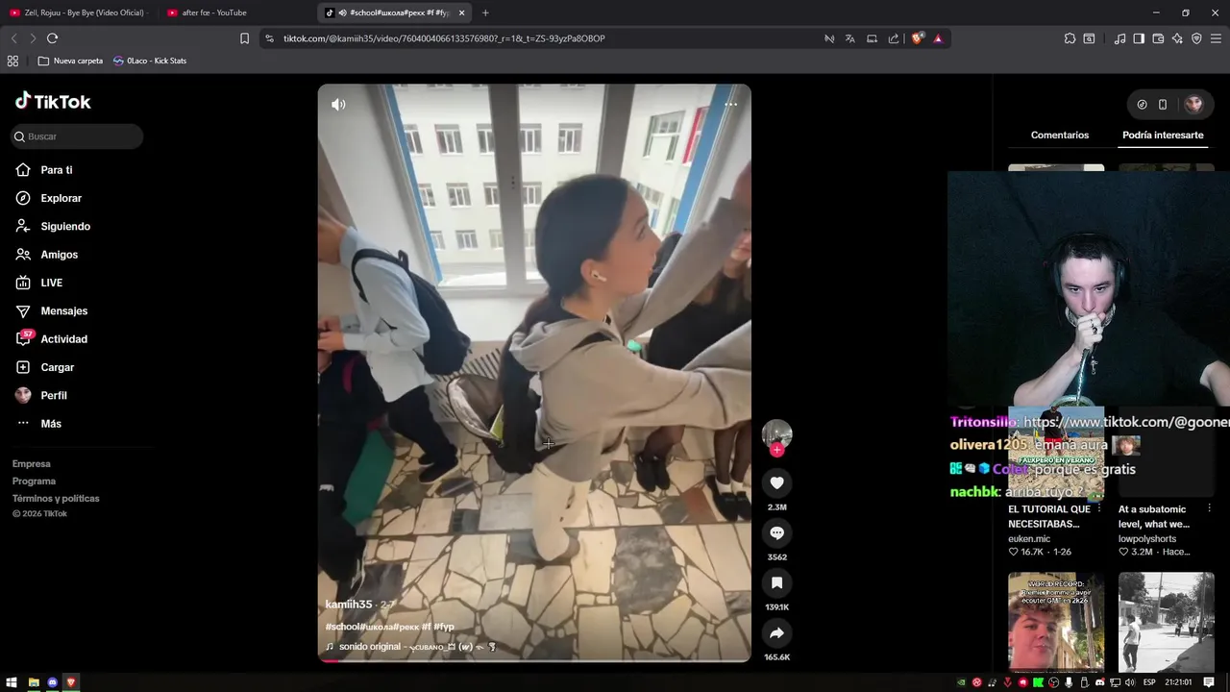Image resolution: width=1230 pixels, height=692 pixels.
Task: Open the get-app phone icon
Action: pos(1163,105)
